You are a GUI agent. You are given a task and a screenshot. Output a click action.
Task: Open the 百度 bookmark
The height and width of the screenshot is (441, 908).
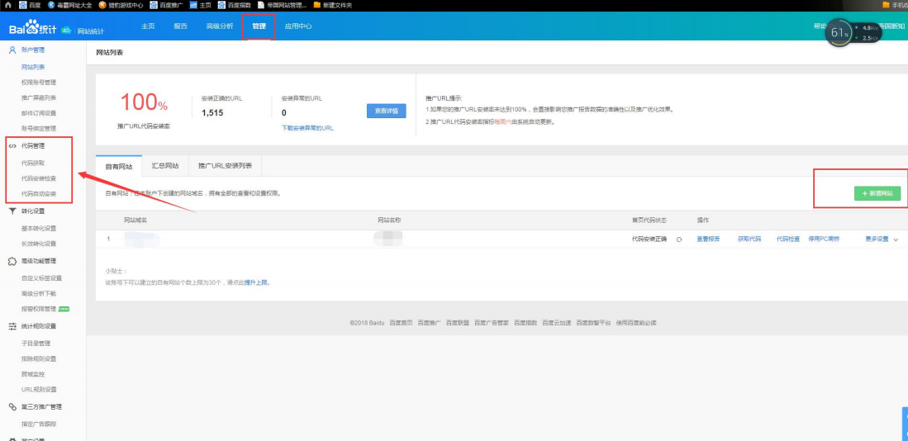pyautogui.click(x=30, y=5)
